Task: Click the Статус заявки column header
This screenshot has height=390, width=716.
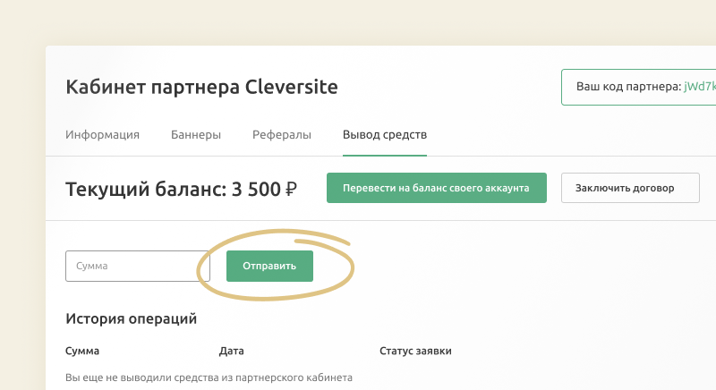Action: pos(415,352)
